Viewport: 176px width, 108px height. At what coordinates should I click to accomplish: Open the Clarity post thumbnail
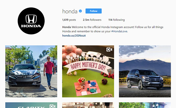(31, 105)
